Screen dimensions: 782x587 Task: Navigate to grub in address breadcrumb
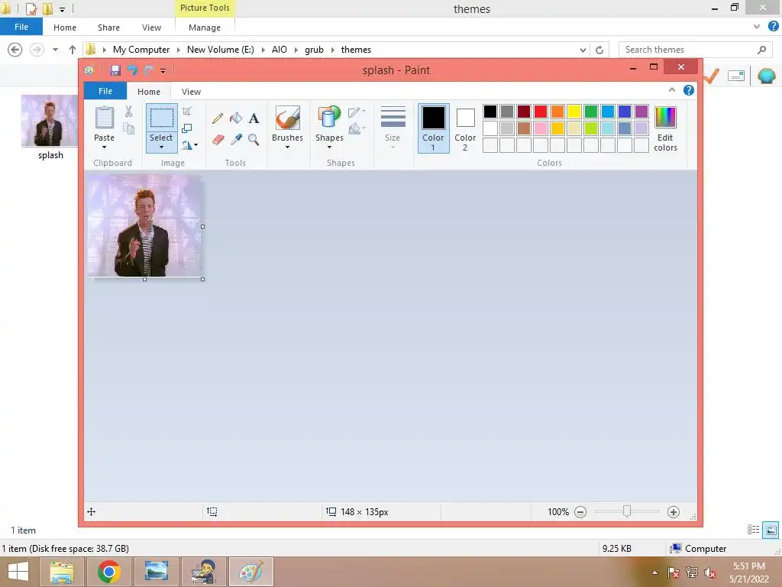pyautogui.click(x=314, y=50)
